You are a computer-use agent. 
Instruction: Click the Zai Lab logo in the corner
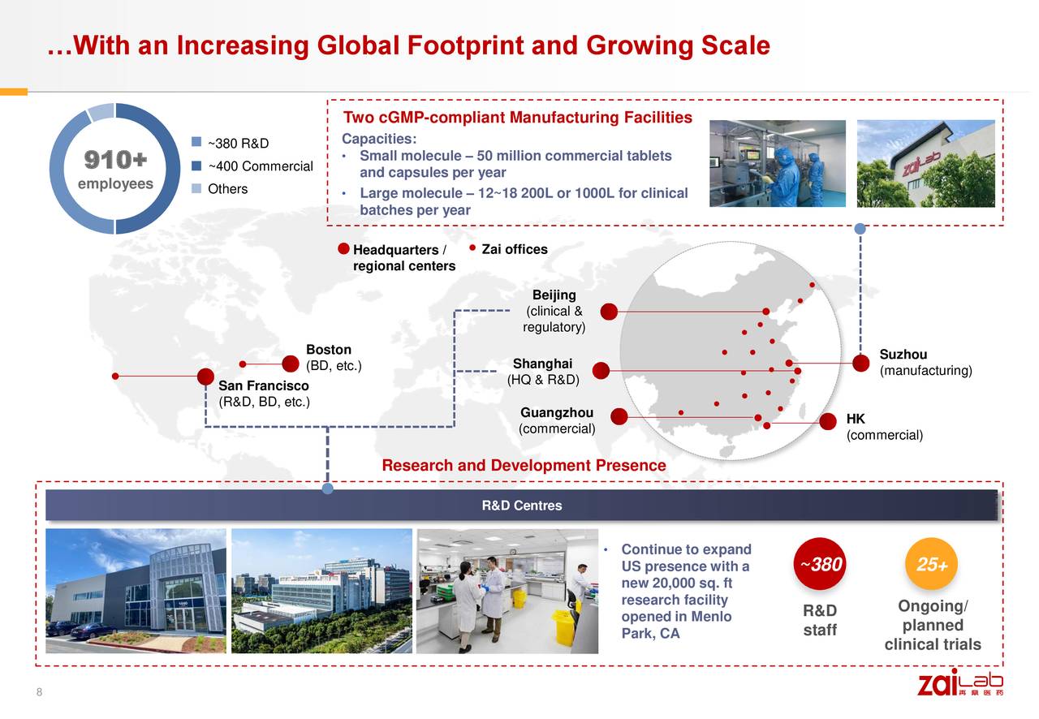click(961, 683)
